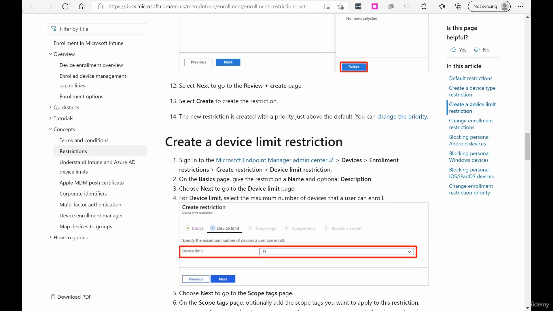Open the immersive reader icon
Image resolution: width=553 pixels, height=311 pixels.
click(x=327, y=6)
